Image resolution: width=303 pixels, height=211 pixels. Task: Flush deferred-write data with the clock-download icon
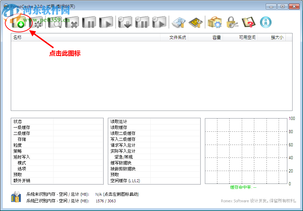(125, 22)
